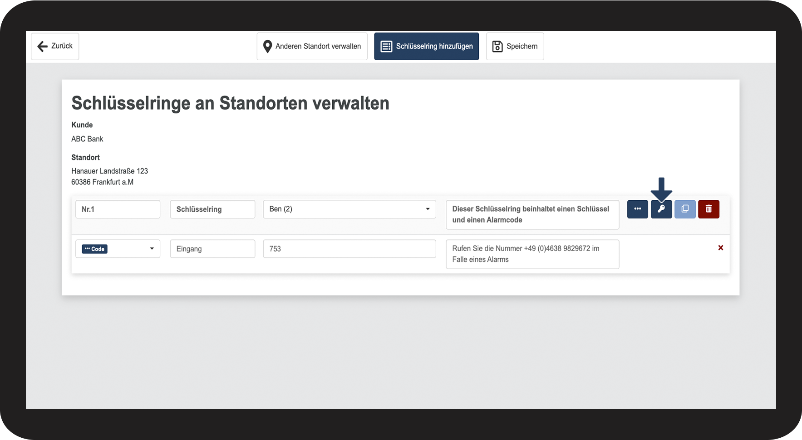Image resolution: width=802 pixels, height=440 pixels.
Task: Delete the keyring using the red trash icon
Action: pos(709,209)
